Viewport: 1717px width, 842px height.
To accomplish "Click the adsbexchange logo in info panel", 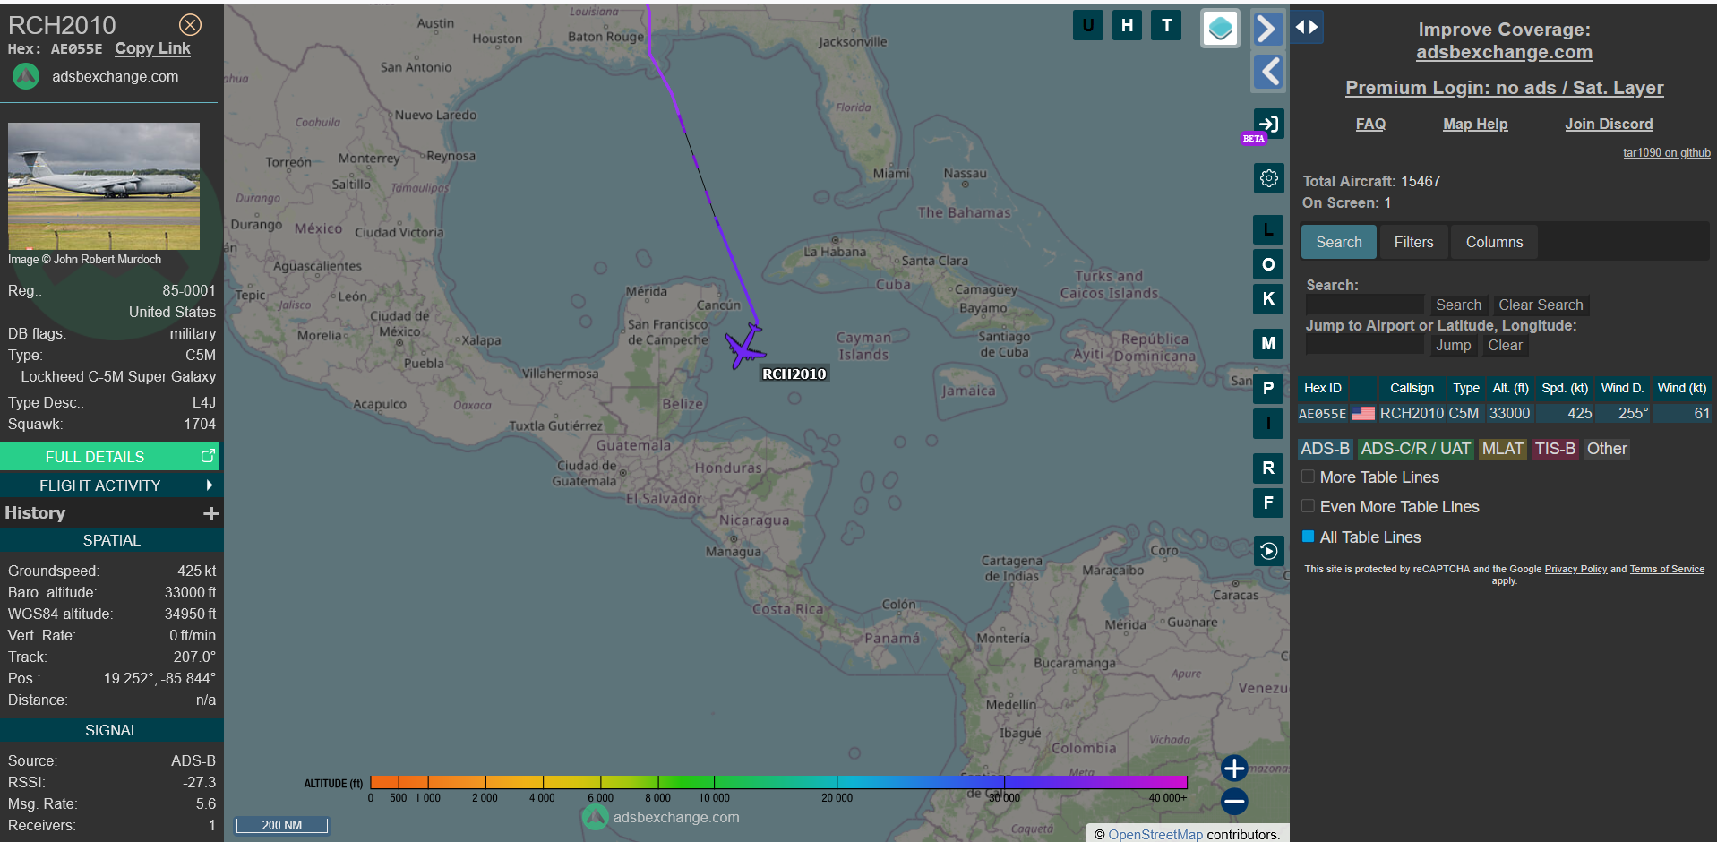I will pyautogui.click(x=26, y=77).
